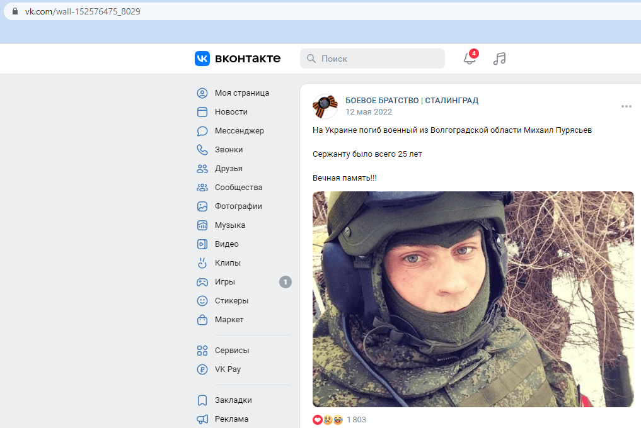Image resolution: width=641 pixels, height=428 pixels.
Task: Click the reaction count 1 803
Action: pos(357,419)
